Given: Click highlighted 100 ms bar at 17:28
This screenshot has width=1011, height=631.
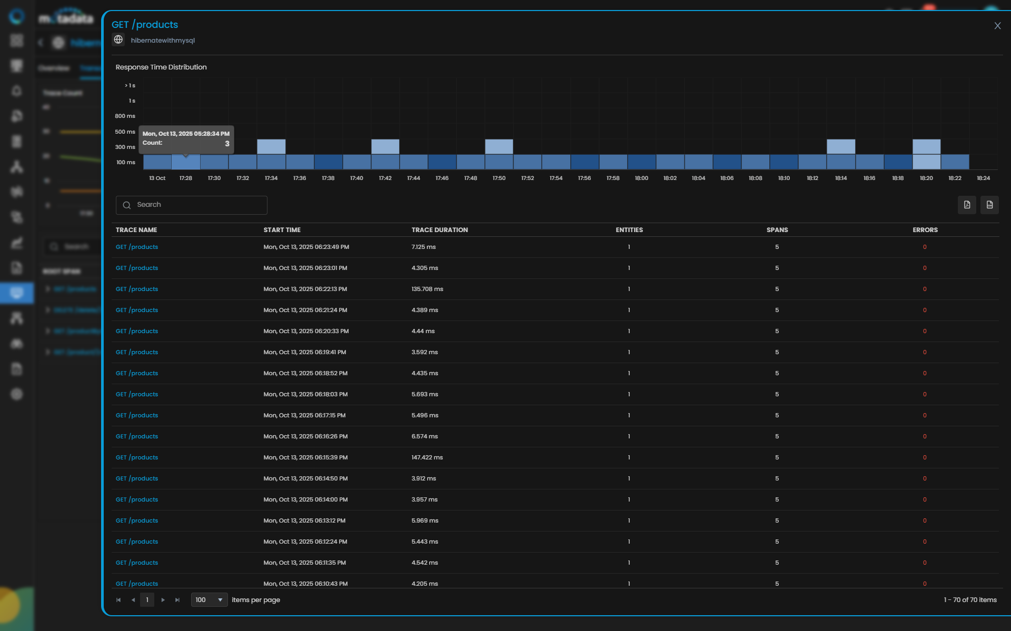Looking at the screenshot, I should 185,162.
